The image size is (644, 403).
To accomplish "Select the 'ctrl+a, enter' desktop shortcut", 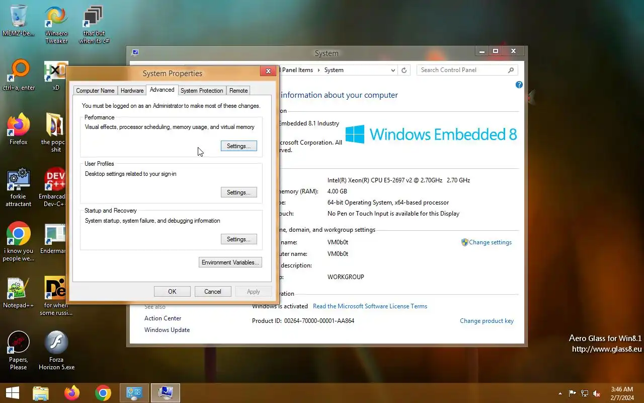I will tap(19, 76).
